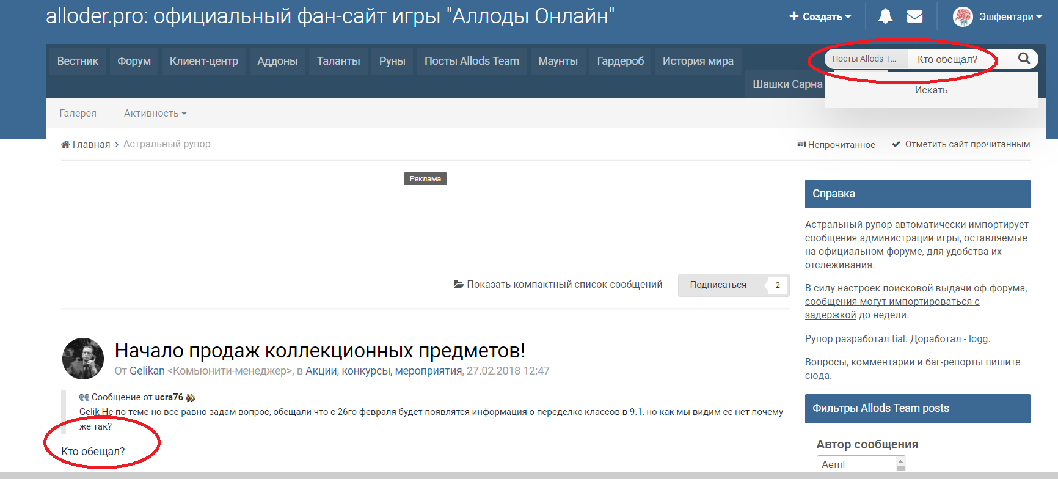This screenshot has width=1058, height=479.
Task: Open the messages envelope icon
Action: (x=914, y=16)
